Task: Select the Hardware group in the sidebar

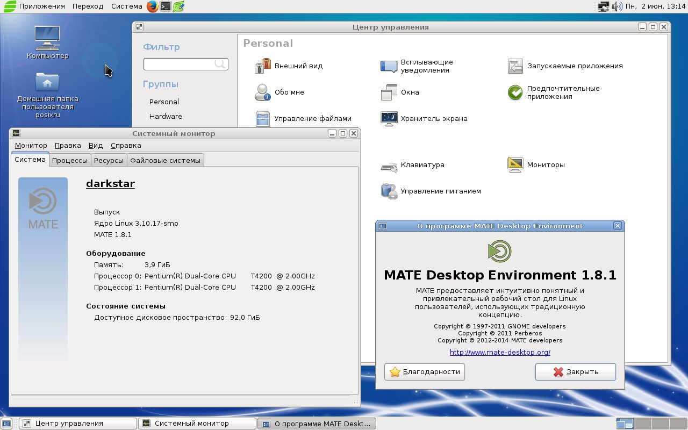Action: (x=166, y=117)
